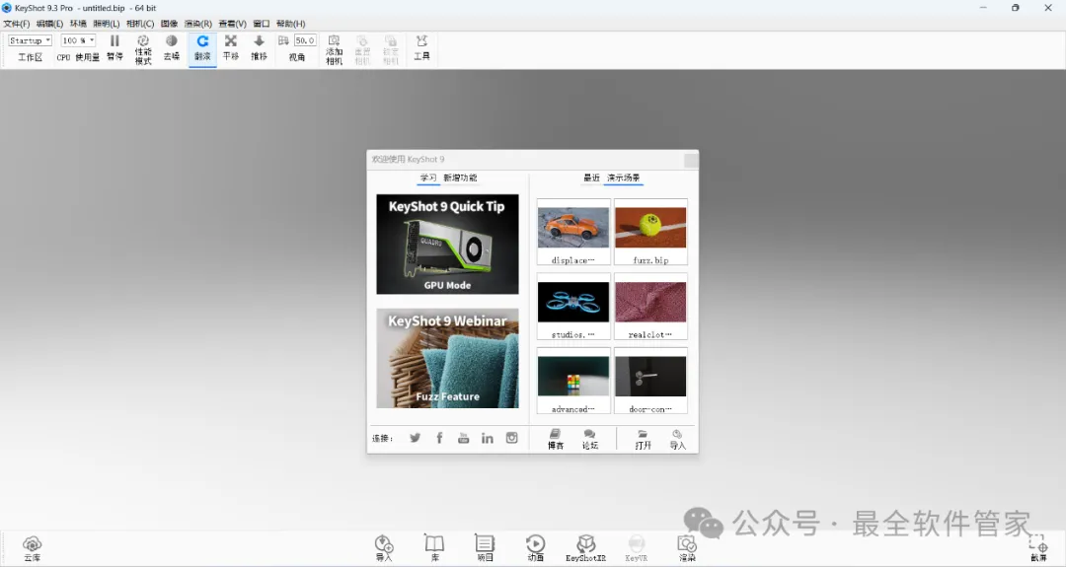This screenshot has height=567, width=1066.
Task: Open the advanced Rubik's cube scene
Action: pyautogui.click(x=573, y=381)
